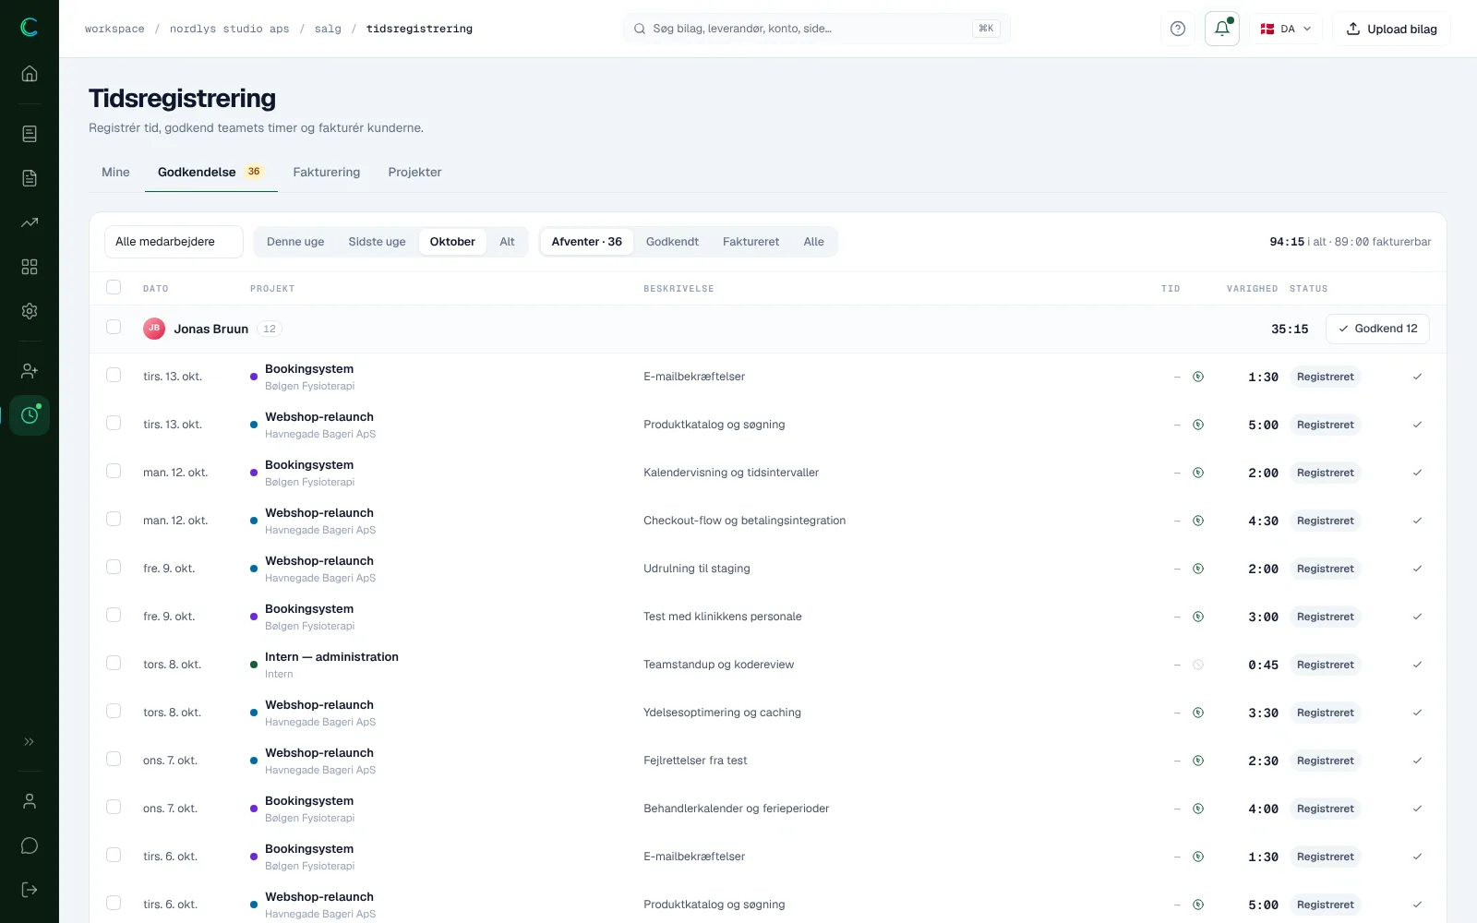The height and width of the screenshot is (923, 1477).
Task: Toggle billable icon on Udrulning til staging row
Action: (1198, 569)
